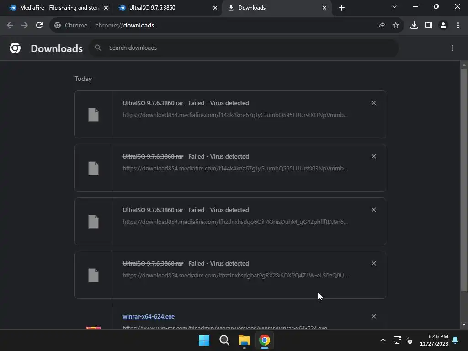The width and height of the screenshot is (468, 351).
Task: Reload the Downloads page
Action: point(39,26)
